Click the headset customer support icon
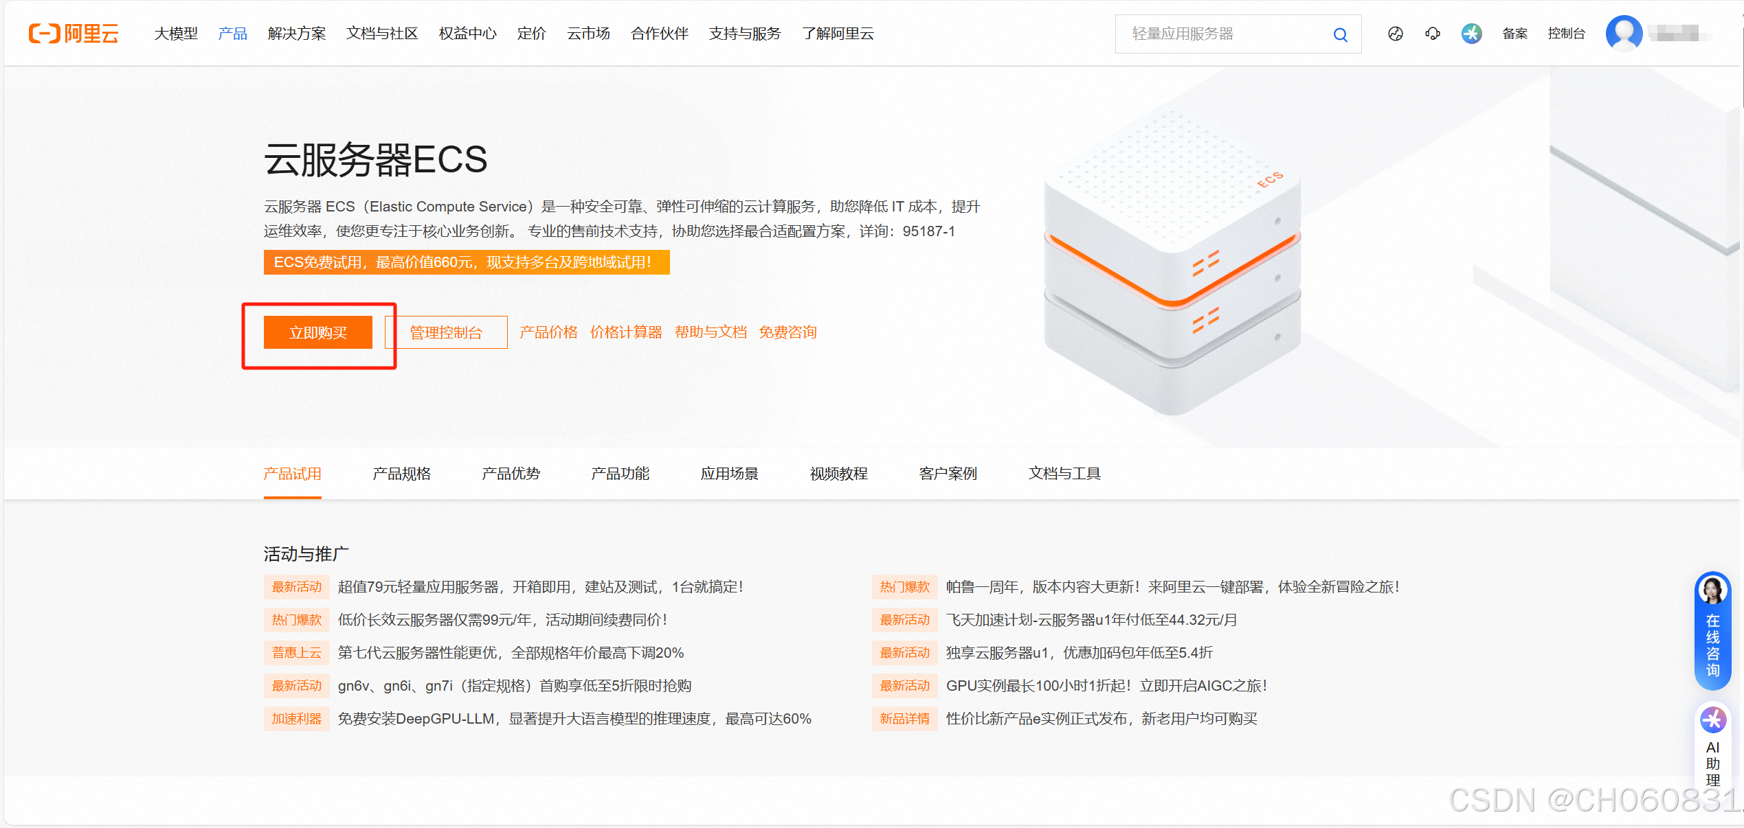The width and height of the screenshot is (1744, 828). 1433,34
